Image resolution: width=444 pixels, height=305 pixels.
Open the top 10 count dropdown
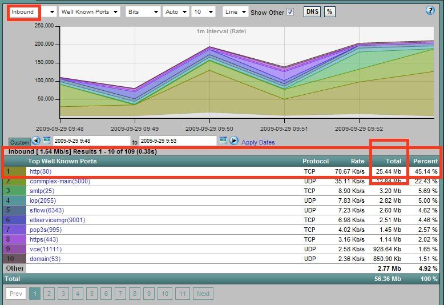pyautogui.click(x=203, y=12)
